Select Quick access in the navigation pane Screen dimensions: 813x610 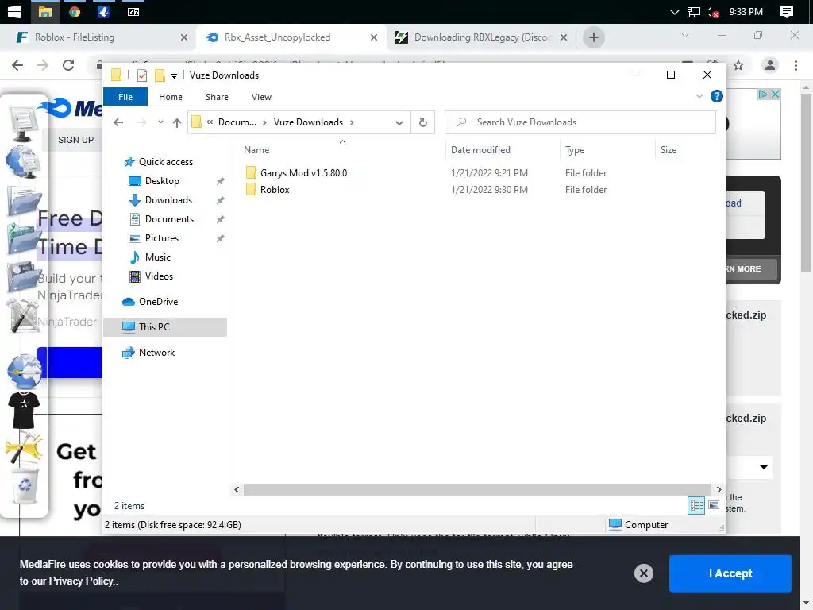click(x=165, y=162)
